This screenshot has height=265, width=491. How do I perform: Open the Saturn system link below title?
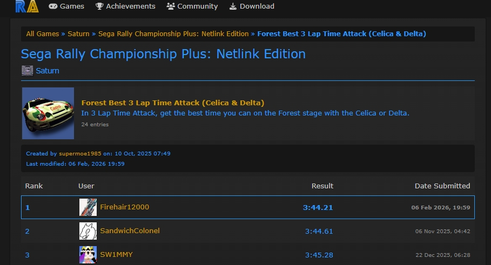[48, 71]
